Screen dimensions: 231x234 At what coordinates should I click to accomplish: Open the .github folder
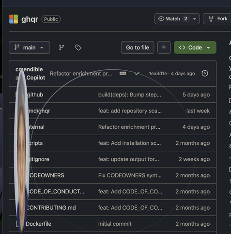[x=35, y=94]
